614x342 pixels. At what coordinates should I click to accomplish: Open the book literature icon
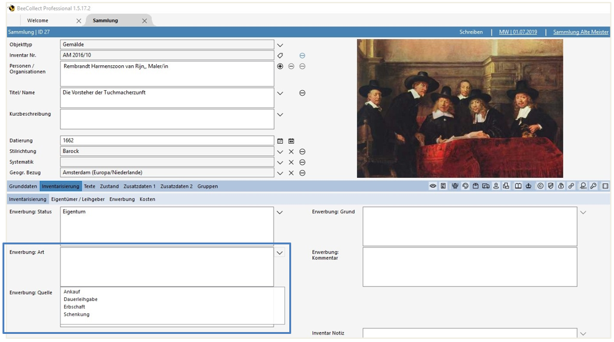tap(518, 186)
